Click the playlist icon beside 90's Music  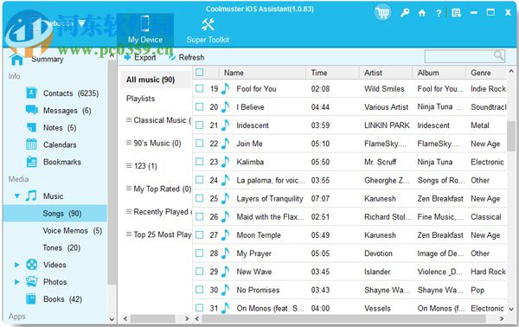pyautogui.click(x=129, y=143)
